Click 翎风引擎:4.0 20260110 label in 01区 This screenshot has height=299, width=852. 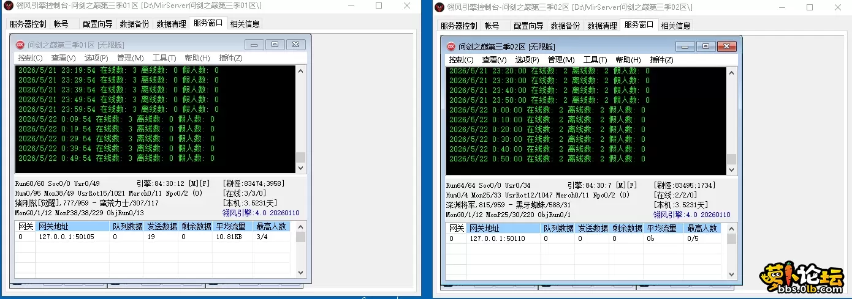[261, 213]
